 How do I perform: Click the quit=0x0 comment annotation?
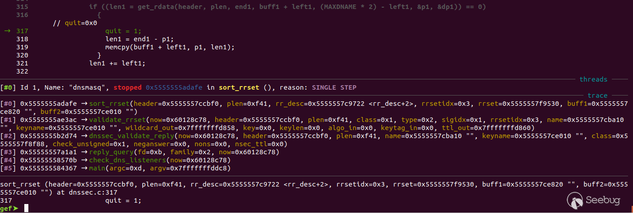coord(75,23)
